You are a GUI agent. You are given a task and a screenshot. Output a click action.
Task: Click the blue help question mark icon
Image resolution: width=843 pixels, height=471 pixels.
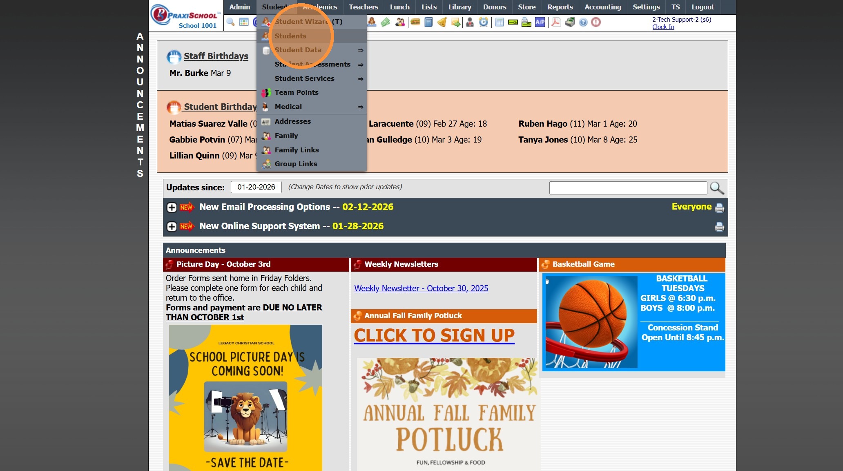[x=583, y=22]
